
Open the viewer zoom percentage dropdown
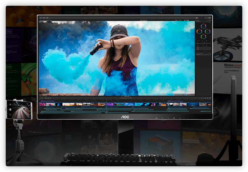(x=176, y=20)
